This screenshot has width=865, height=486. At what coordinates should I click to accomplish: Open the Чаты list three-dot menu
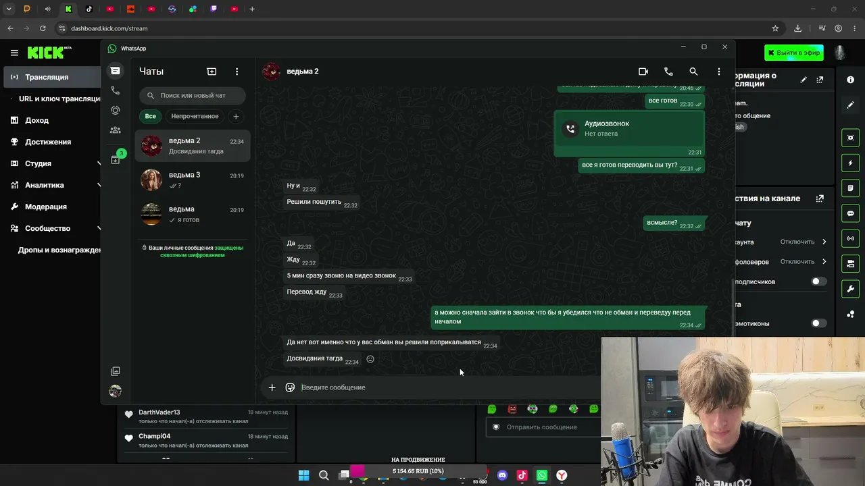click(x=237, y=72)
